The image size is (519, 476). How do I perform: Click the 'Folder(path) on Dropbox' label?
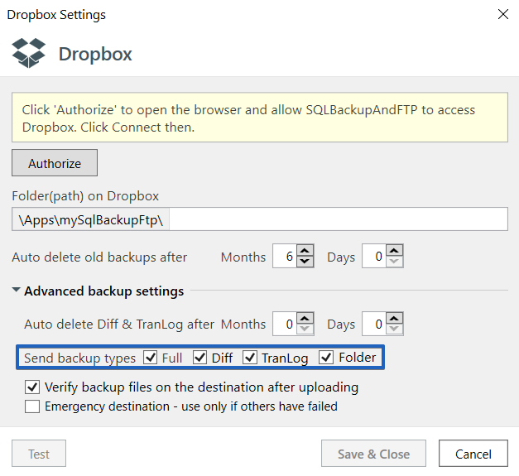click(x=85, y=196)
